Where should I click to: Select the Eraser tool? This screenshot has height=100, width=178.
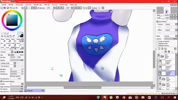tap(3, 41)
